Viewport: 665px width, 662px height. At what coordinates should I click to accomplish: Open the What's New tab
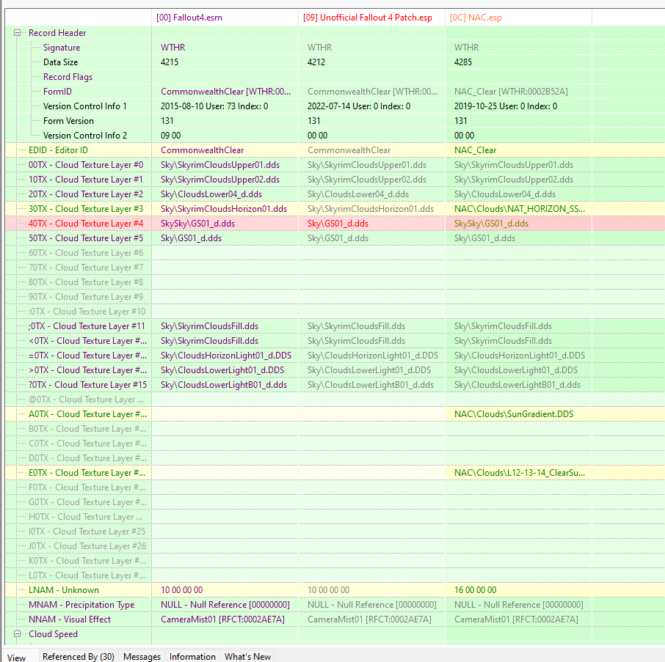pos(247,656)
